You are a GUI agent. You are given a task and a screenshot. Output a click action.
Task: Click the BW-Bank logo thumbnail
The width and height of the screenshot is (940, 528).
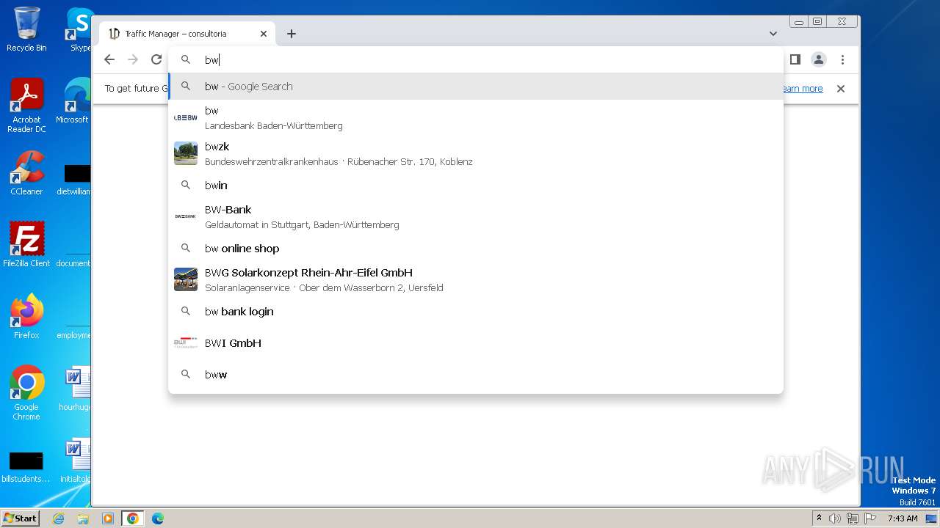(186, 217)
